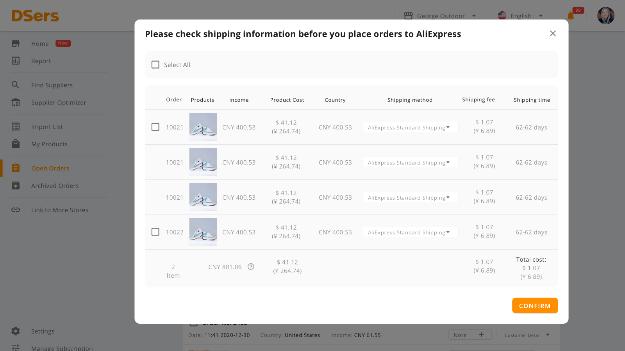Click the sneaker thumbnail for order 10022
The width and height of the screenshot is (625, 351).
(203, 232)
